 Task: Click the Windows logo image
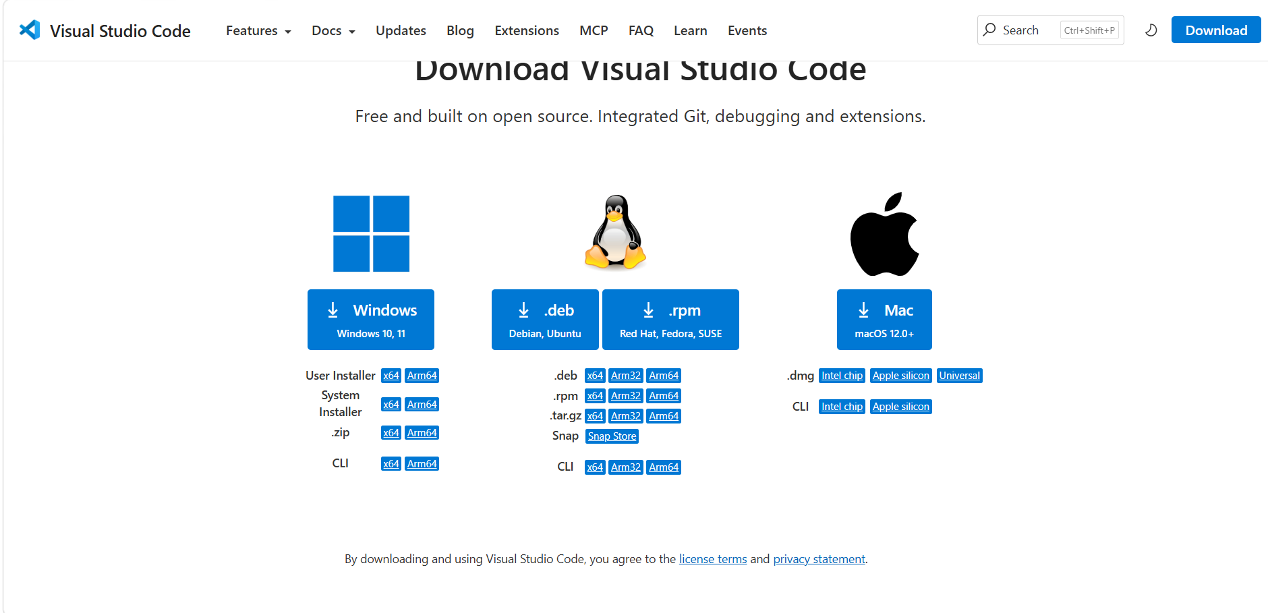click(x=371, y=233)
